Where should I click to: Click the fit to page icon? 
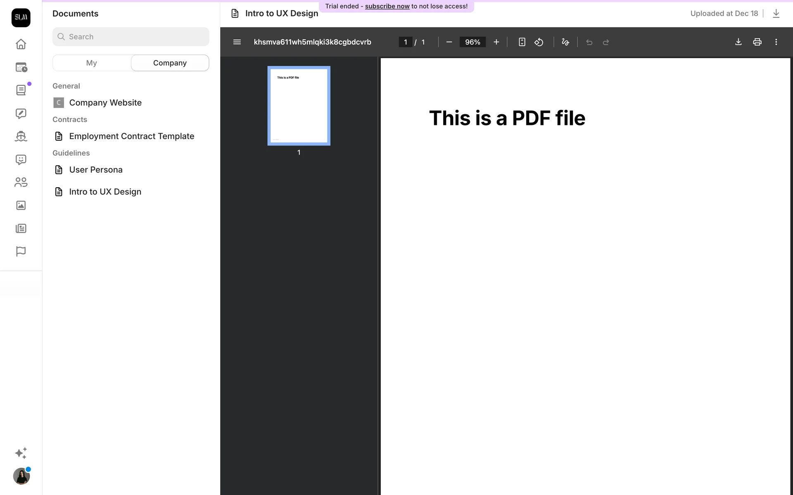[522, 42]
